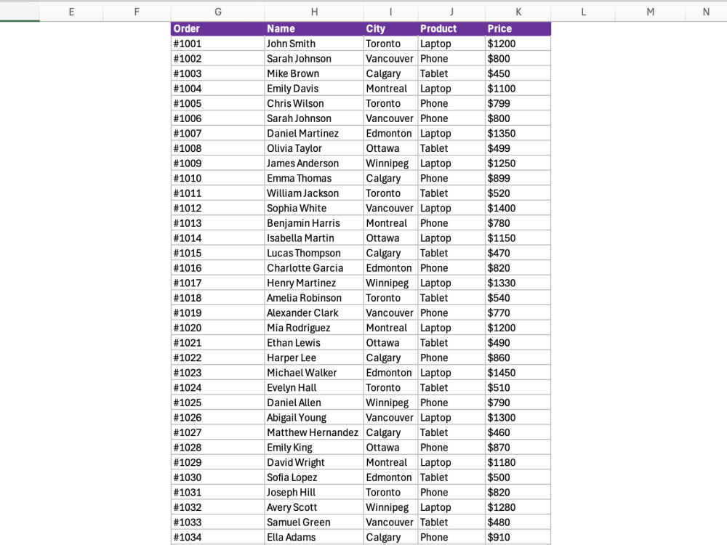Select column N header
The image size is (727, 545).
coord(706,12)
